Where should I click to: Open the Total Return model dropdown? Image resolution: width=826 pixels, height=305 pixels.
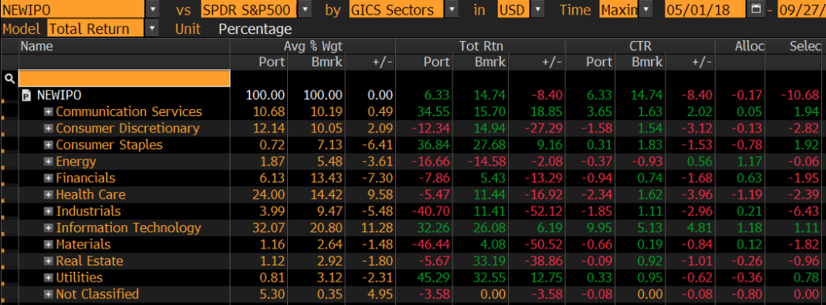tap(152, 28)
